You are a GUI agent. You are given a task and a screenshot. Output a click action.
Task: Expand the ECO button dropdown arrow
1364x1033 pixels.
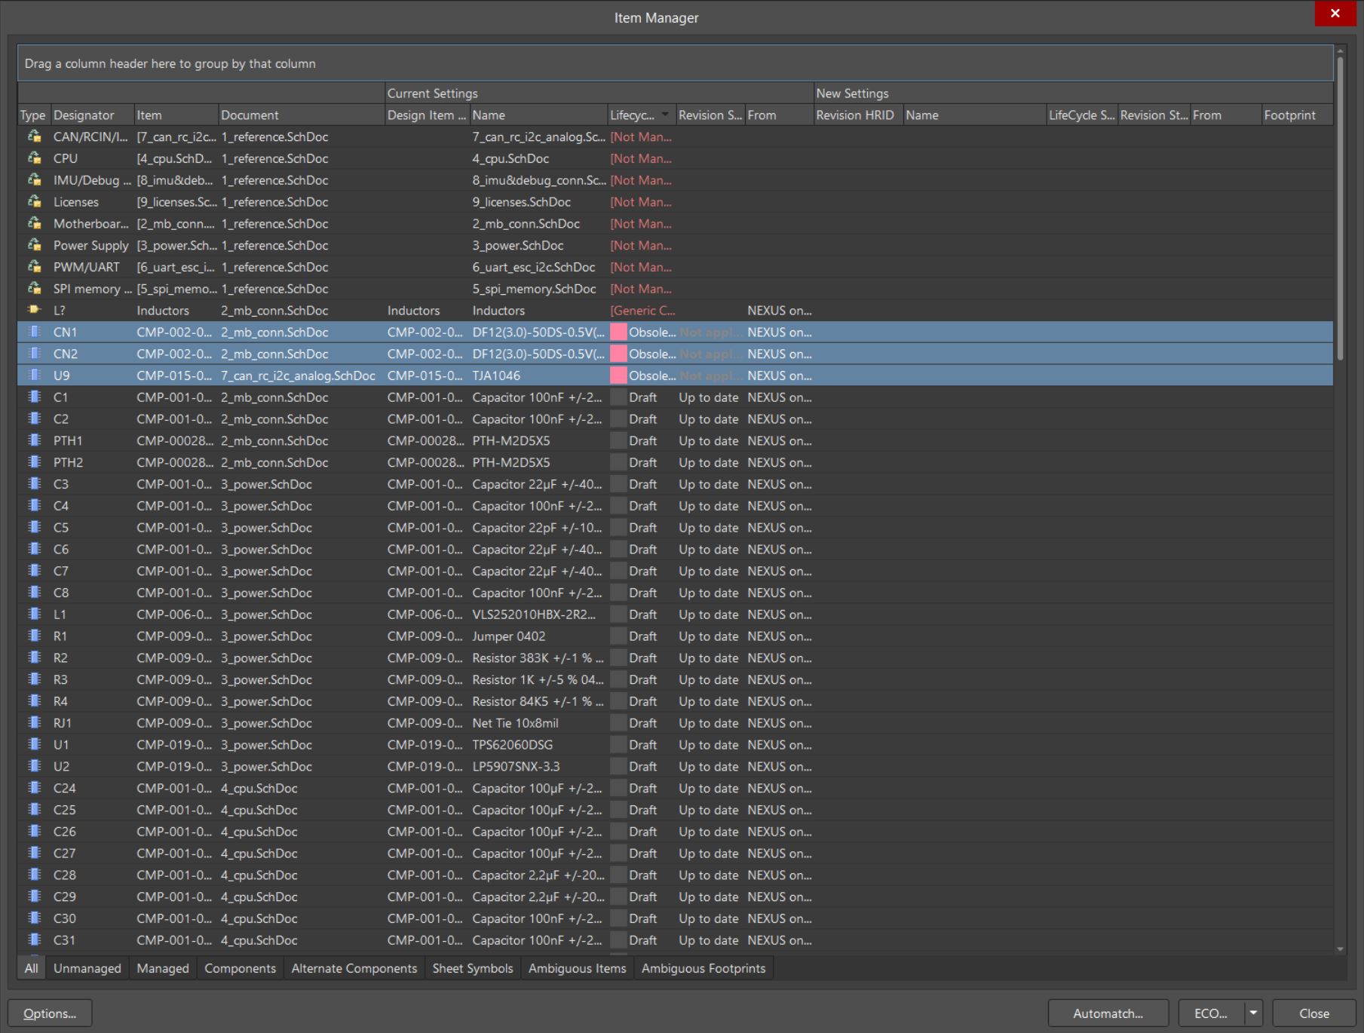pyautogui.click(x=1253, y=1013)
